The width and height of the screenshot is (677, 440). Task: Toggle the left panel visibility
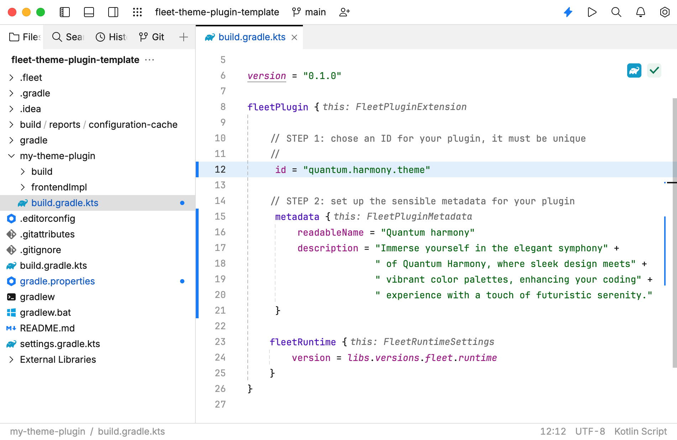64,12
